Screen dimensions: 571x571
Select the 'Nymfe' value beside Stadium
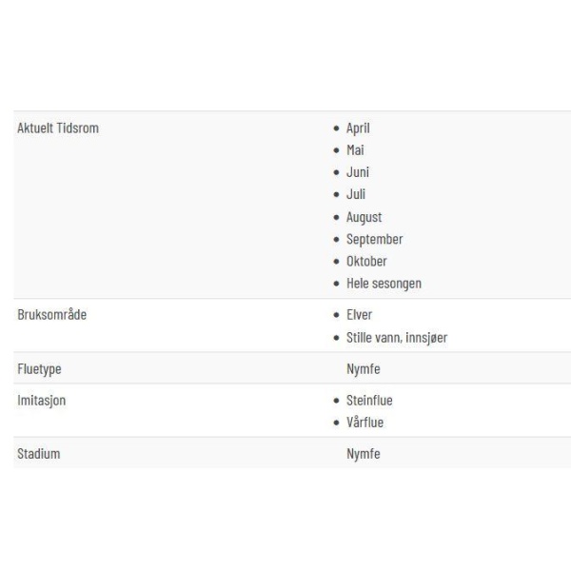(x=364, y=454)
